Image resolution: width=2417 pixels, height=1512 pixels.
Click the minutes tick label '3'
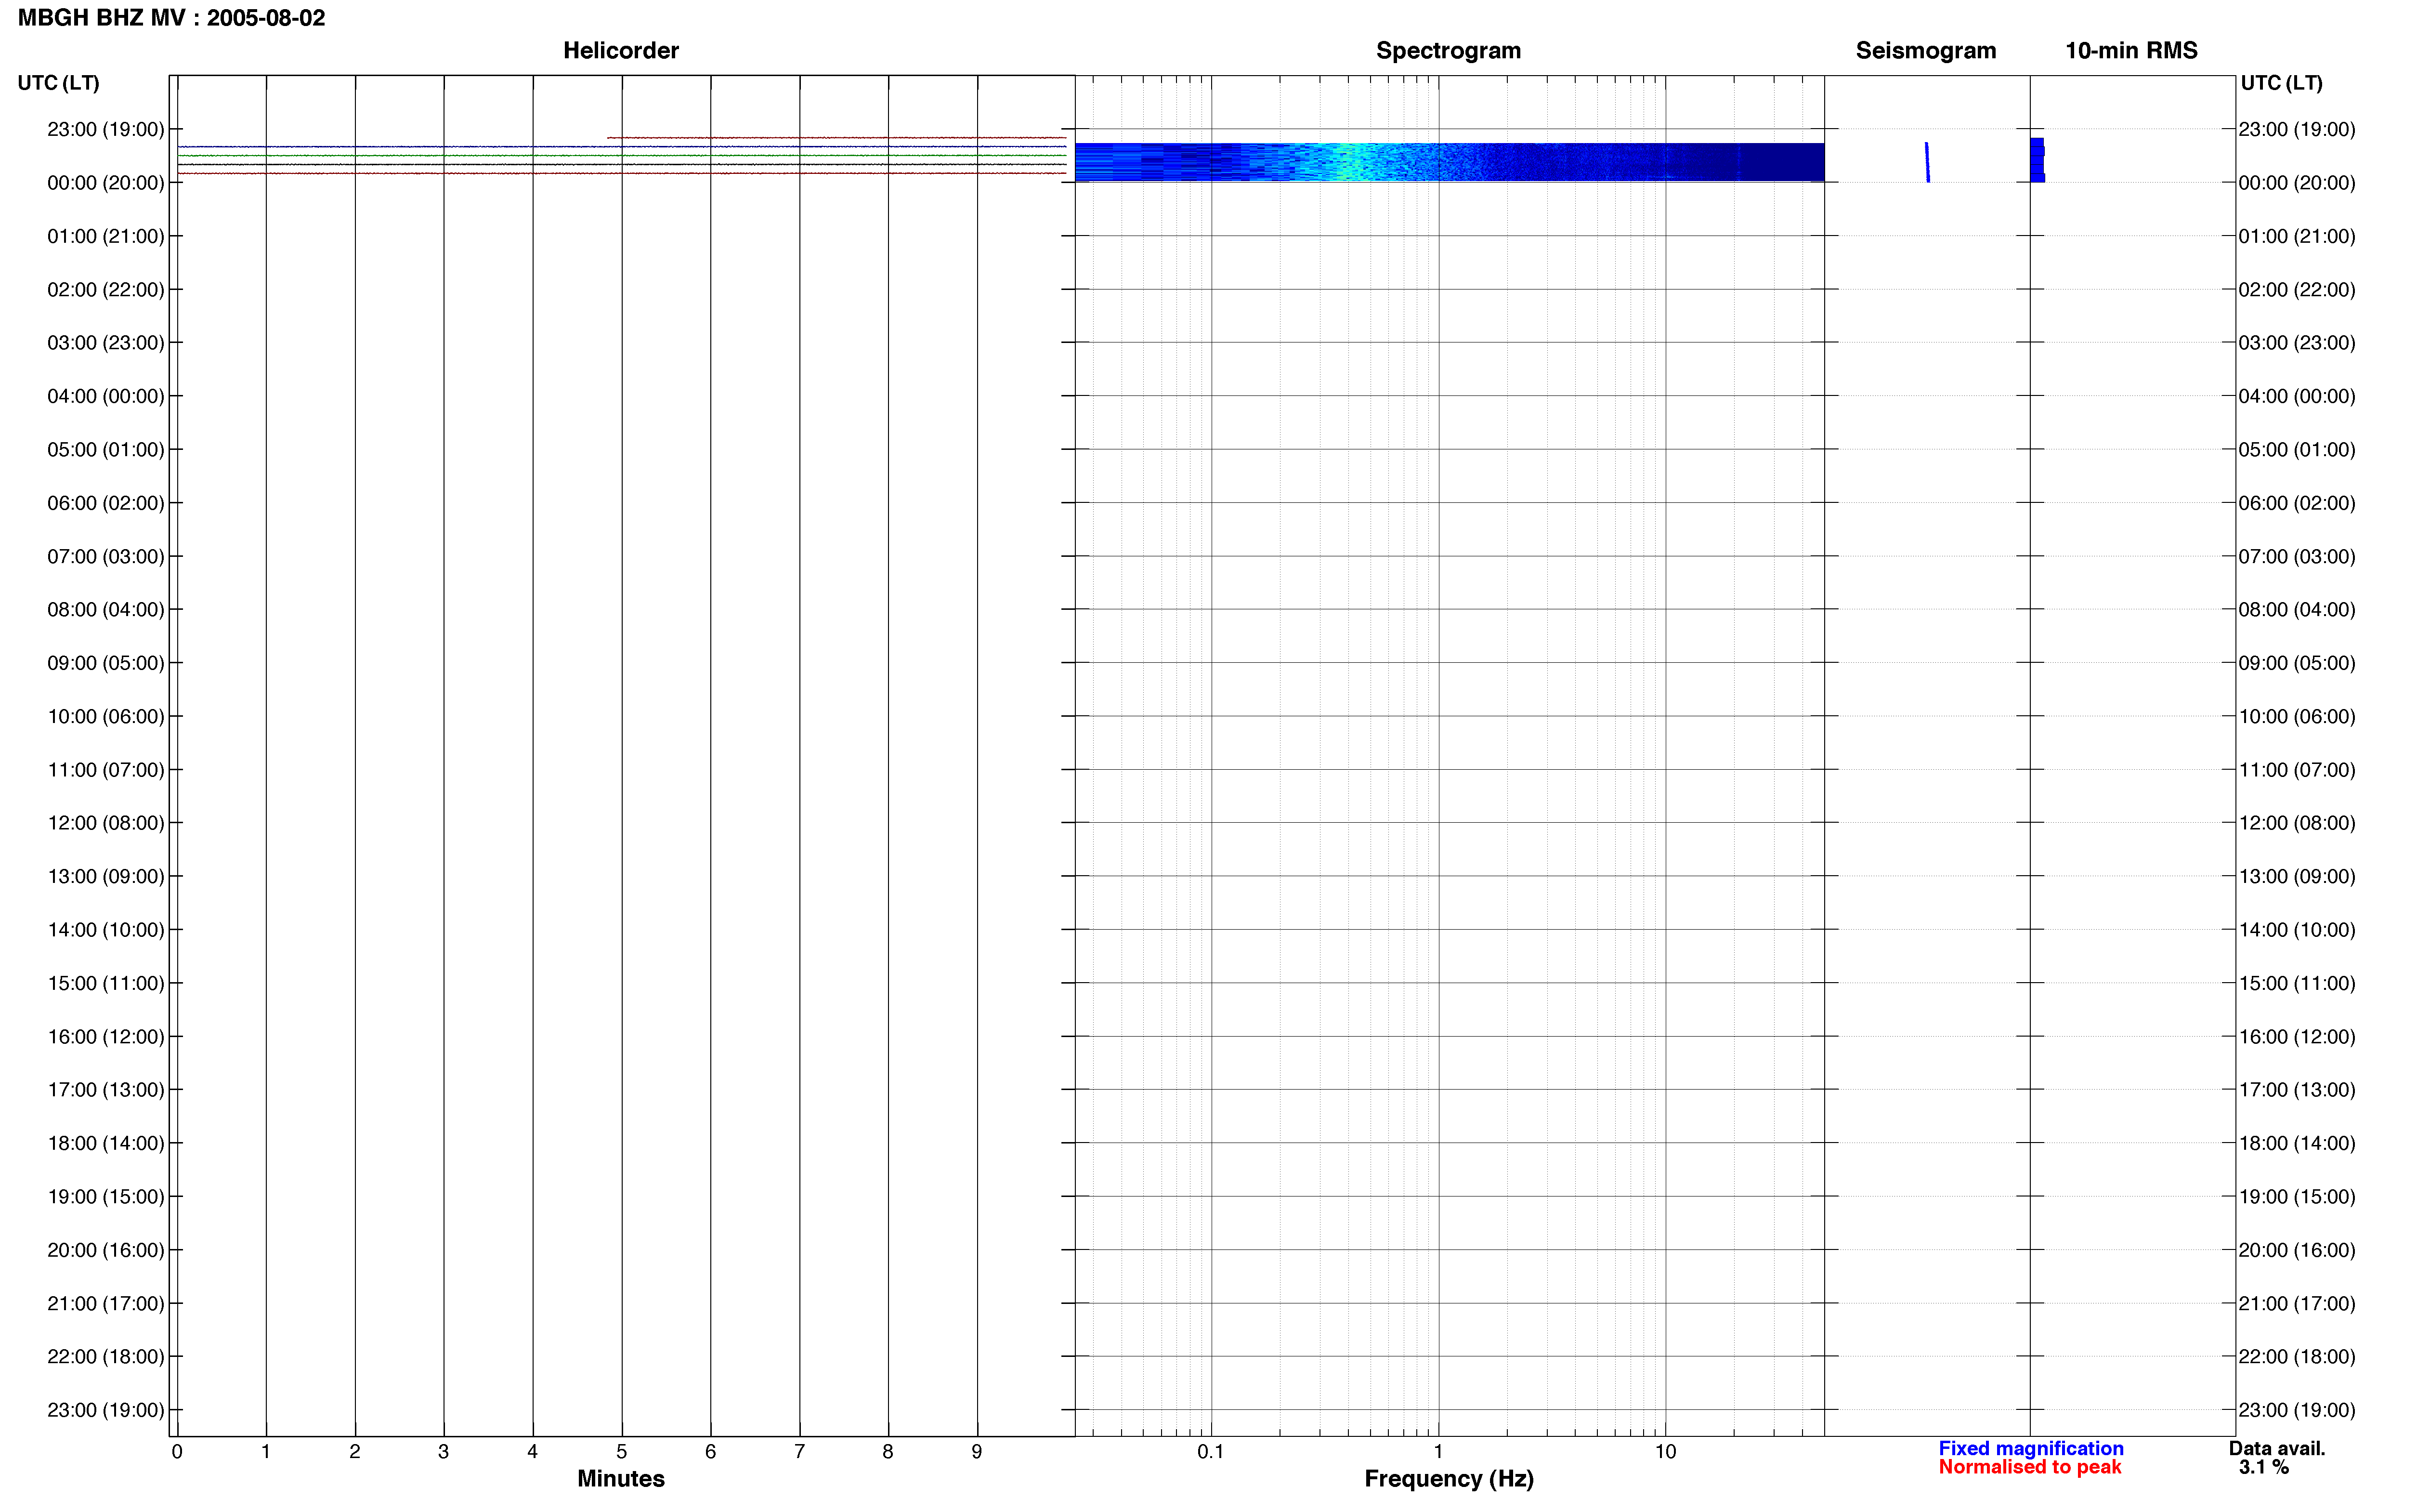tap(444, 1452)
